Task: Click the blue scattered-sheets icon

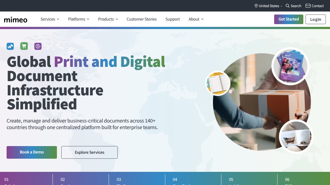Action: (x=10, y=46)
